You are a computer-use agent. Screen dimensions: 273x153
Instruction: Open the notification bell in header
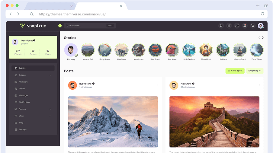(245, 26)
